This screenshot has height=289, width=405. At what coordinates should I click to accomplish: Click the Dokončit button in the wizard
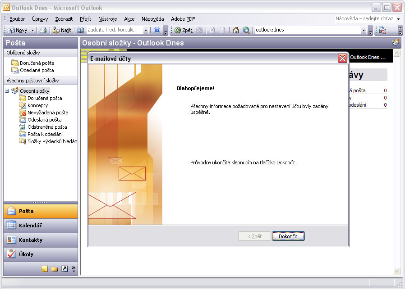(288, 236)
